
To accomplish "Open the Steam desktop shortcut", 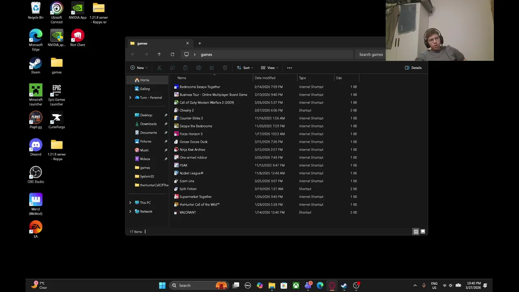I will click(x=36, y=66).
